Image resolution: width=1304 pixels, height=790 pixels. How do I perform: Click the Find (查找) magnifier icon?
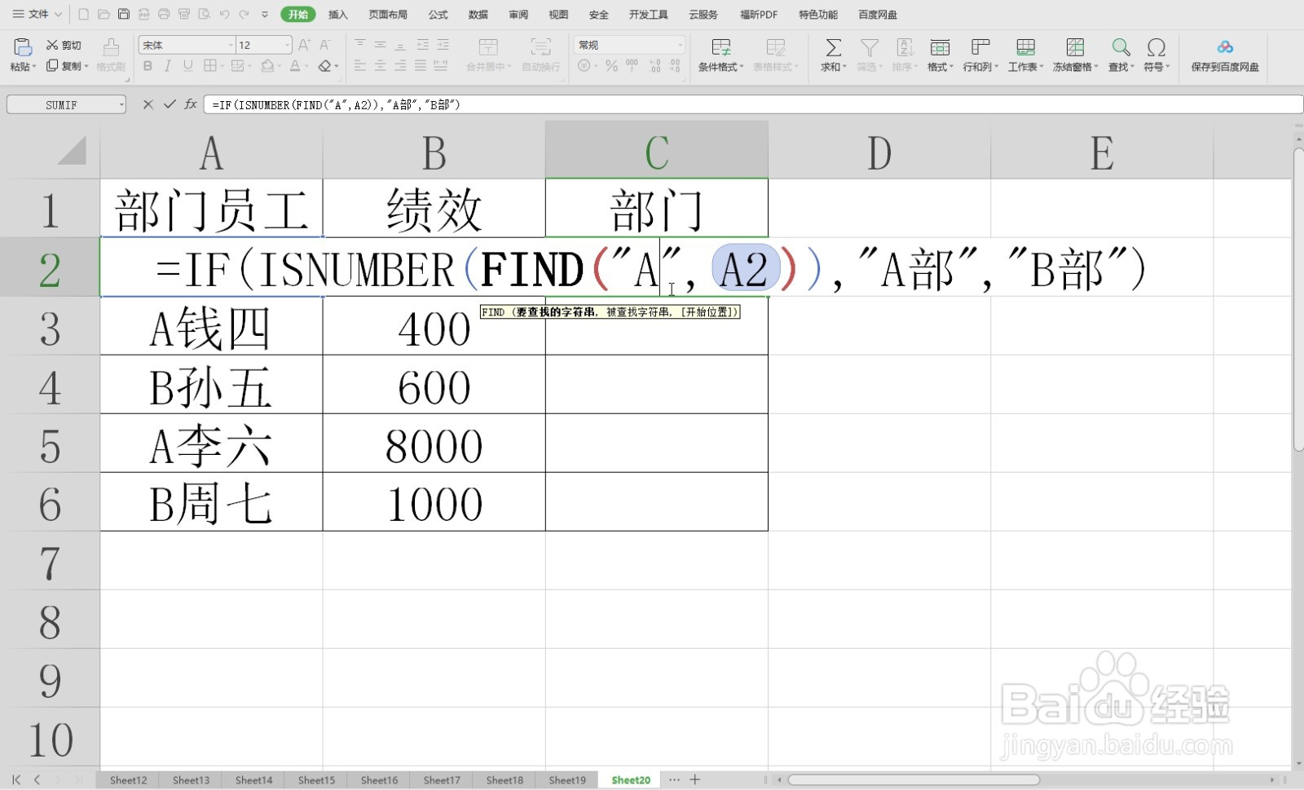point(1121,48)
